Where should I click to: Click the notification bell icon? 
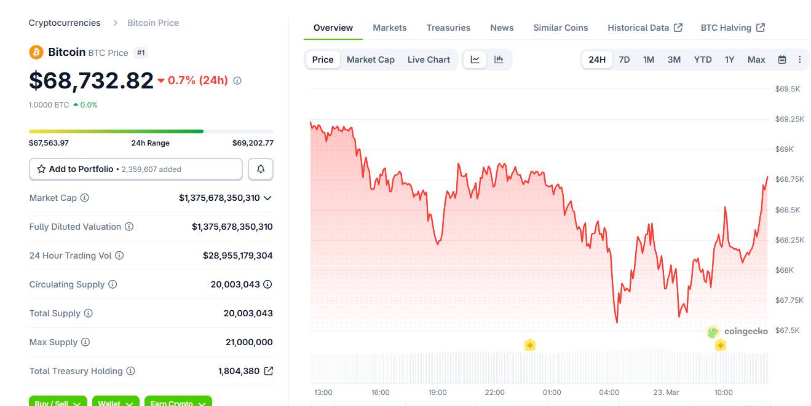(x=261, y=169)
